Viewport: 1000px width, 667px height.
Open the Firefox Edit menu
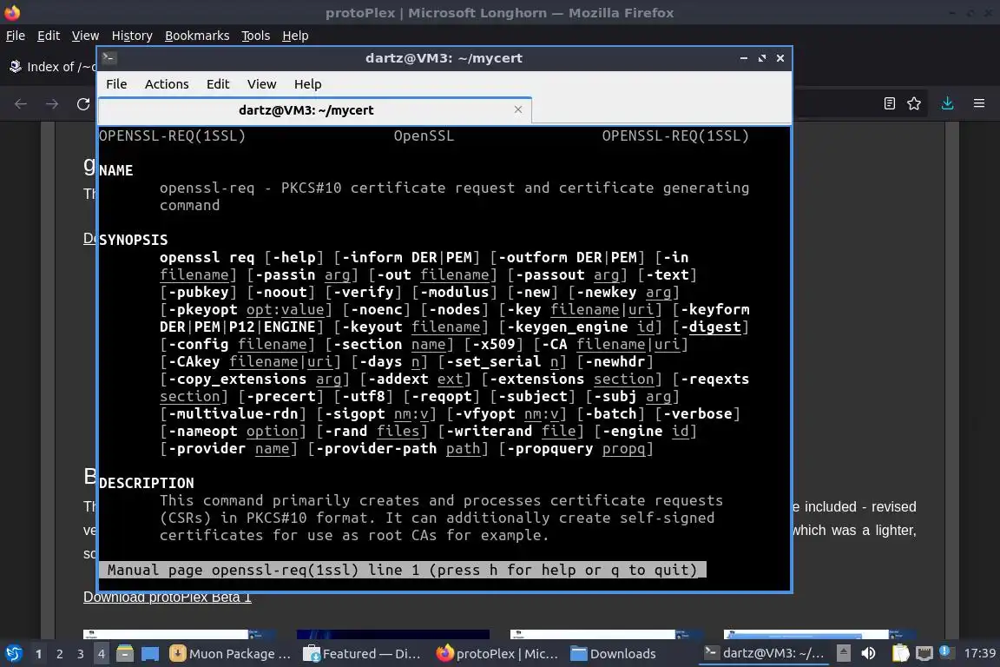pos(49,36)
